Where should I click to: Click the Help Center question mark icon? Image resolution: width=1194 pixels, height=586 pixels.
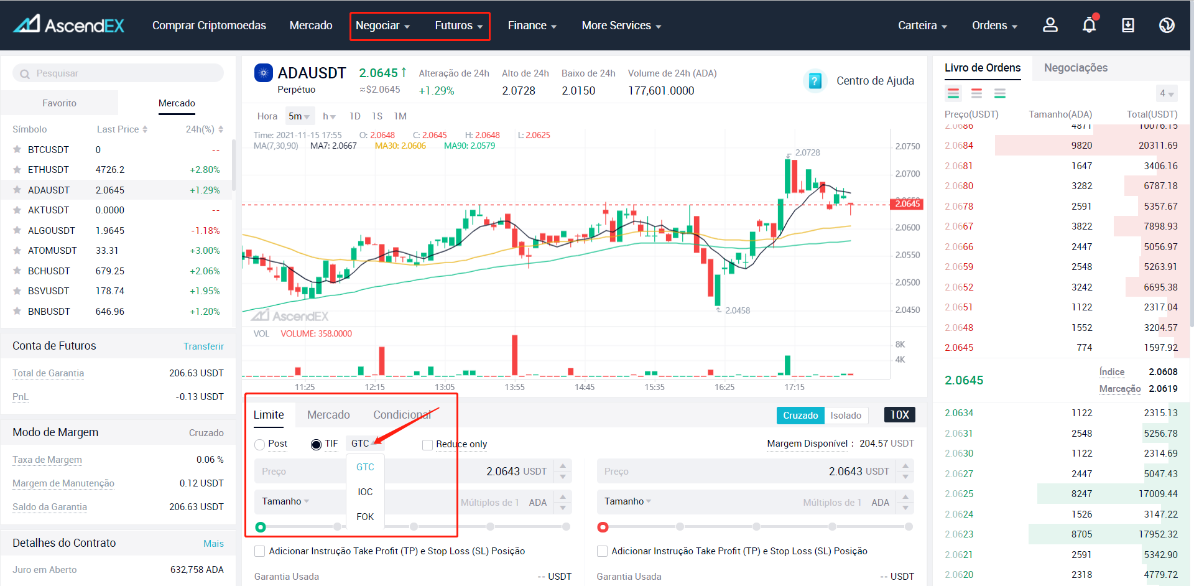(815, 81)
